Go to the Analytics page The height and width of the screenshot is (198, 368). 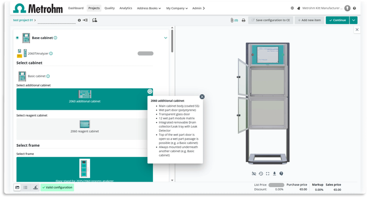point(126,8)
